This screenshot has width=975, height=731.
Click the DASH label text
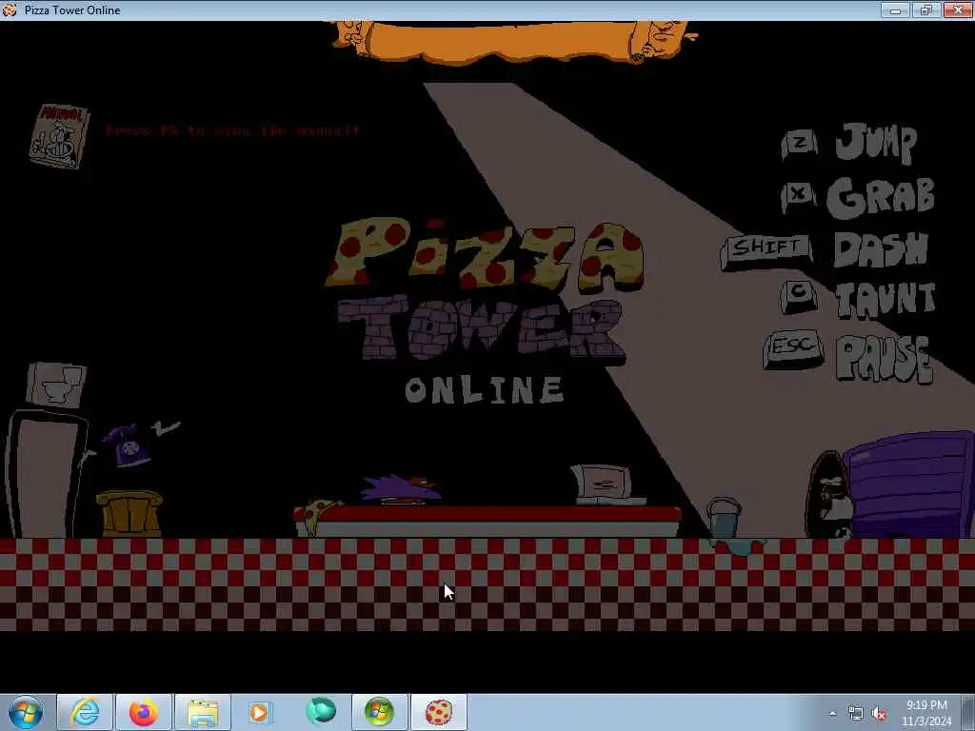[x=881, y=249]
